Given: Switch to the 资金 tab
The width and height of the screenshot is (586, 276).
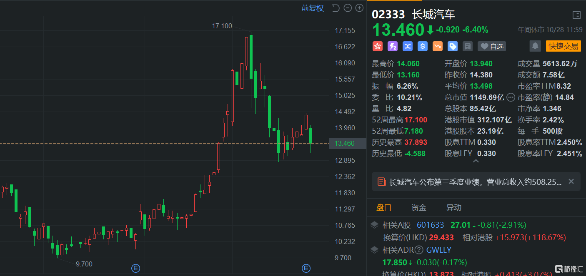Looking at the screenshot, I should (419, 207).
